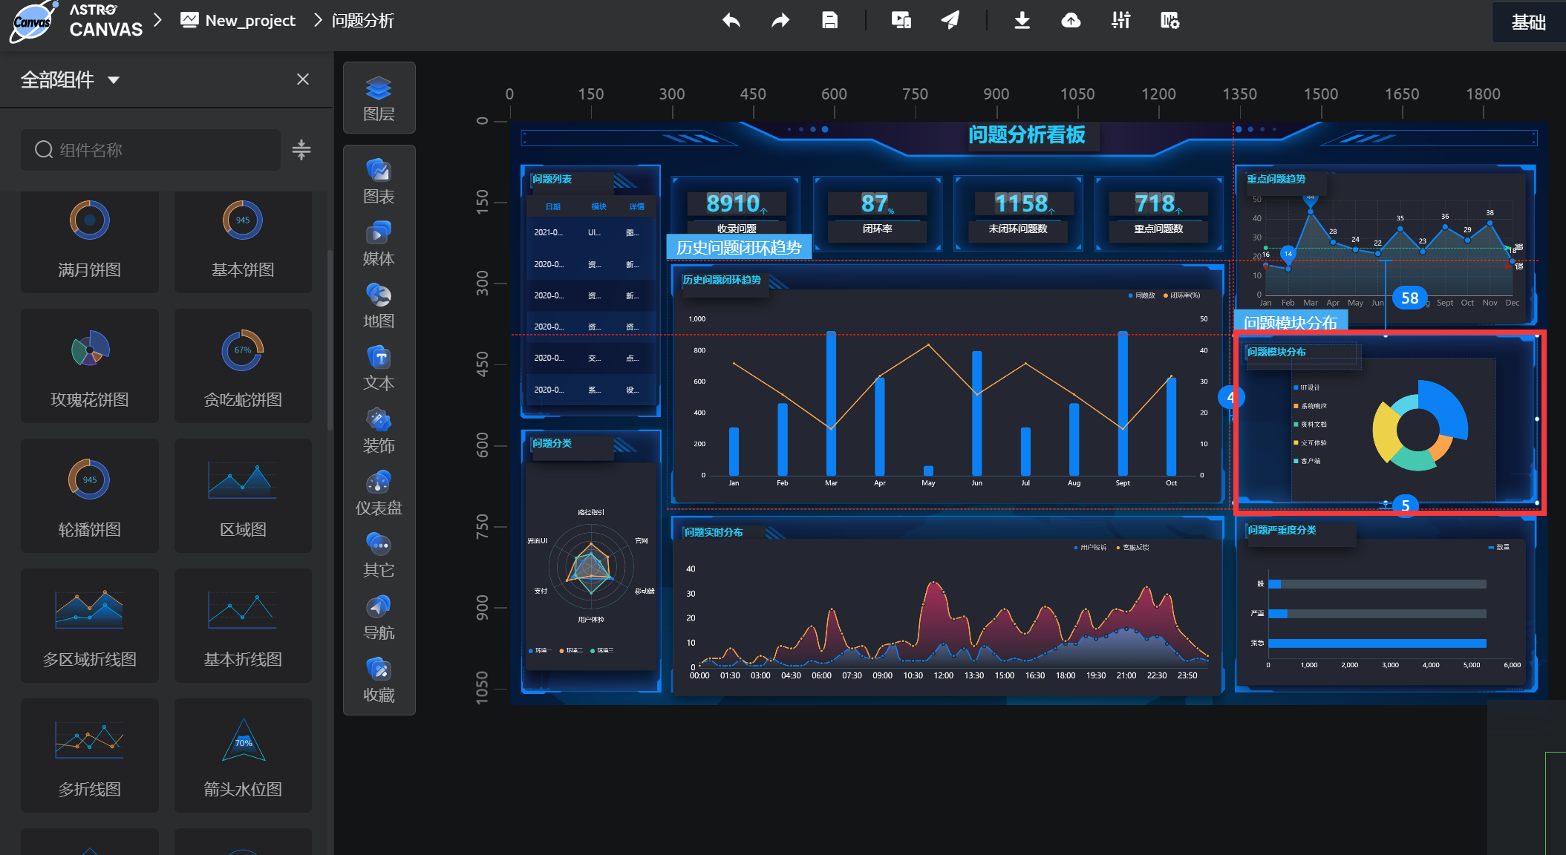Click the New_project breadcrumb link
1566x855 pixels.
click(250, 21)
